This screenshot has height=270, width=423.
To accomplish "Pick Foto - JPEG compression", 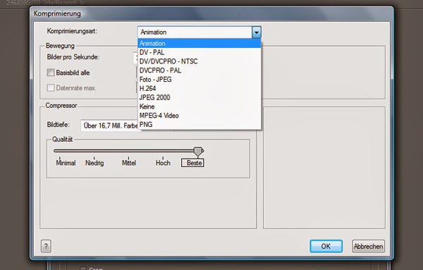I will click(x=200, y=79).
